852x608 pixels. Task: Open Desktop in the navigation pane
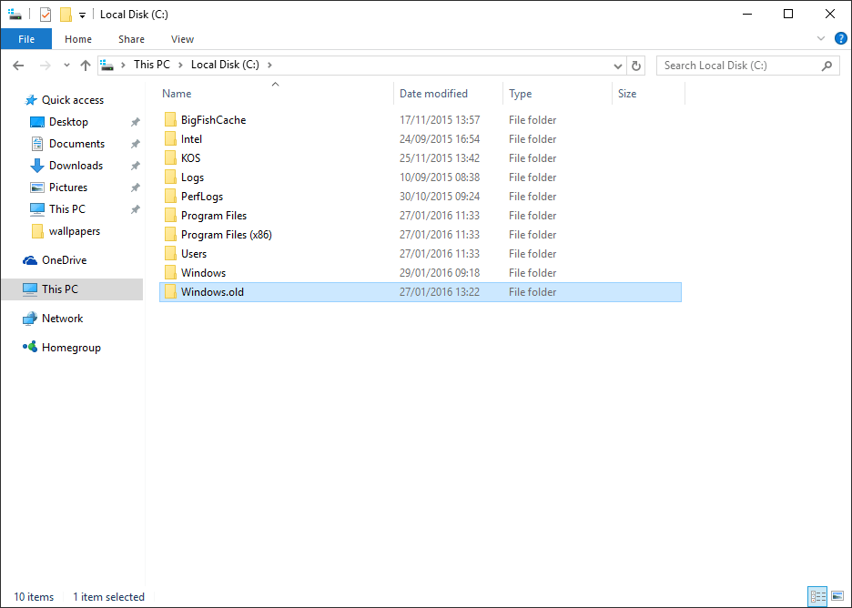coord(68,122)
